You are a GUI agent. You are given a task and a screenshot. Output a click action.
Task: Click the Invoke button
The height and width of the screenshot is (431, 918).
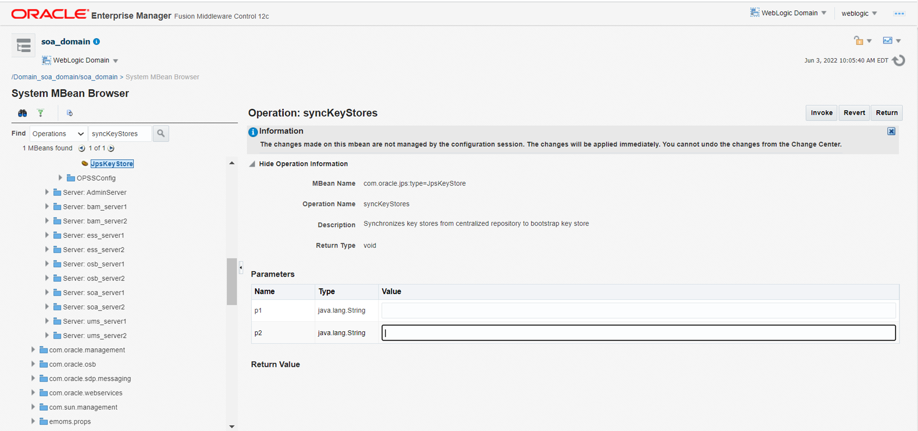coord(821,113)
